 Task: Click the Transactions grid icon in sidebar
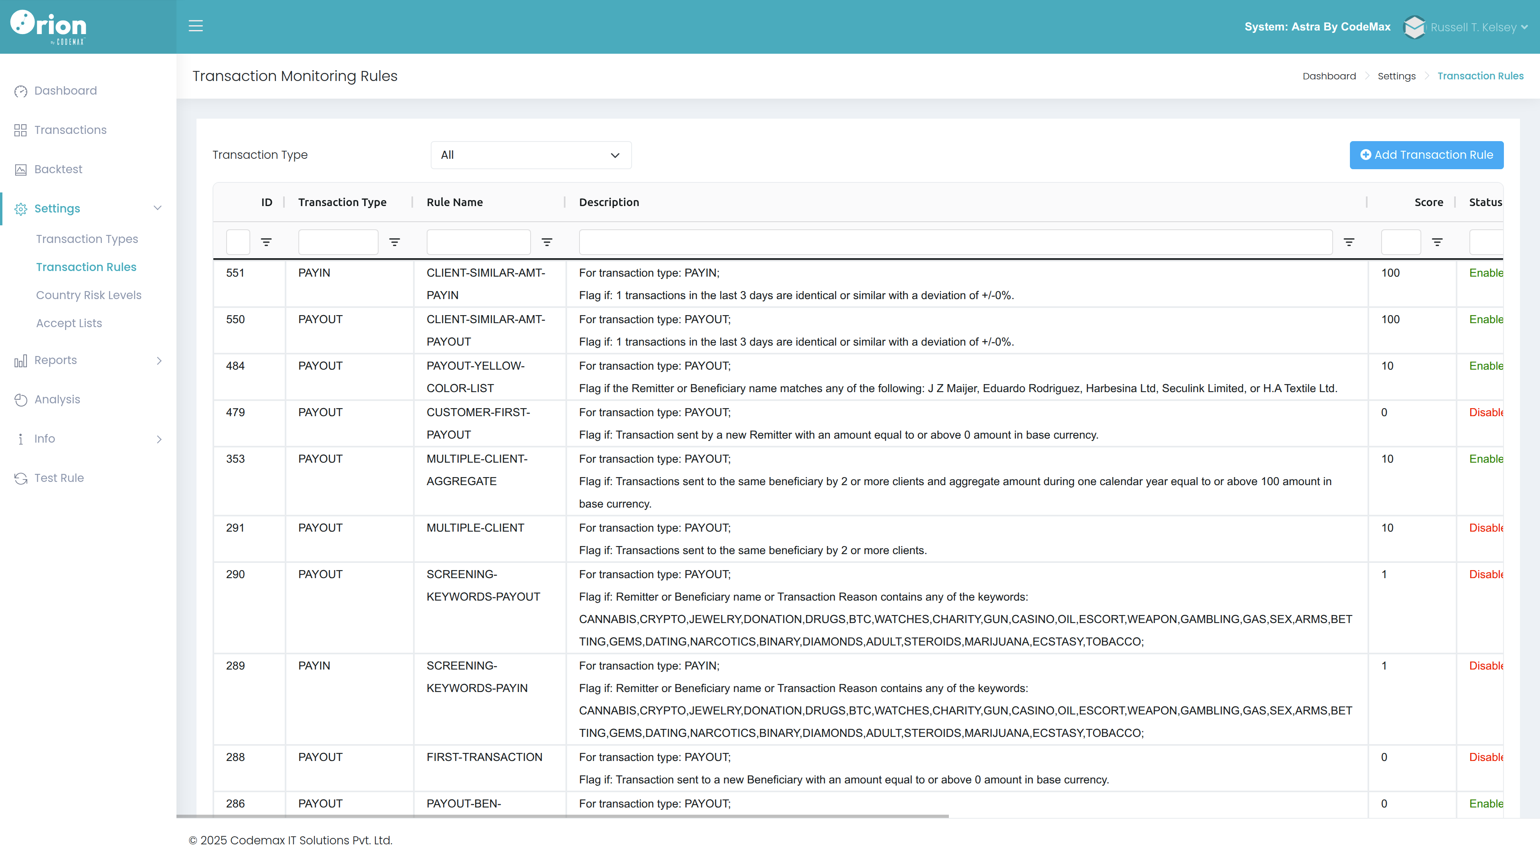(x=21, y=130)
